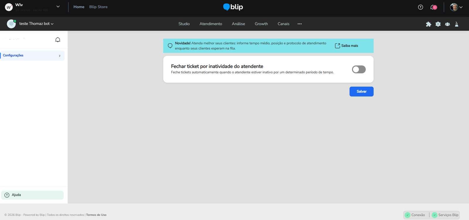Expand the Configurações sidebar item
The height and width of the screenshot is (220, 469).
tap(32, 55)
